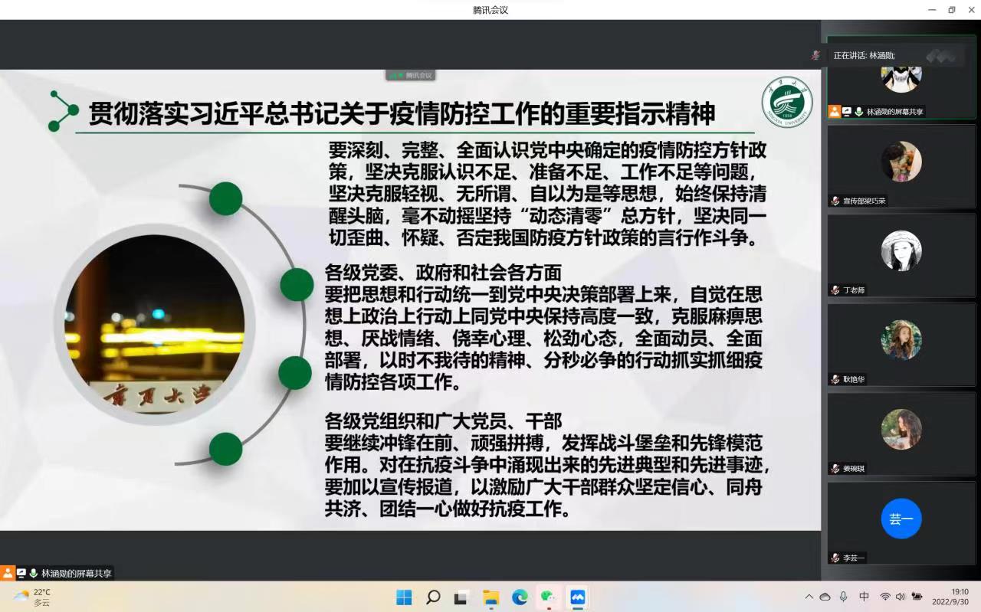Viewport: 981px width, 612px height.
Task: Click muted mic icon beside 丁老师
Action: [x=835, y=290]
